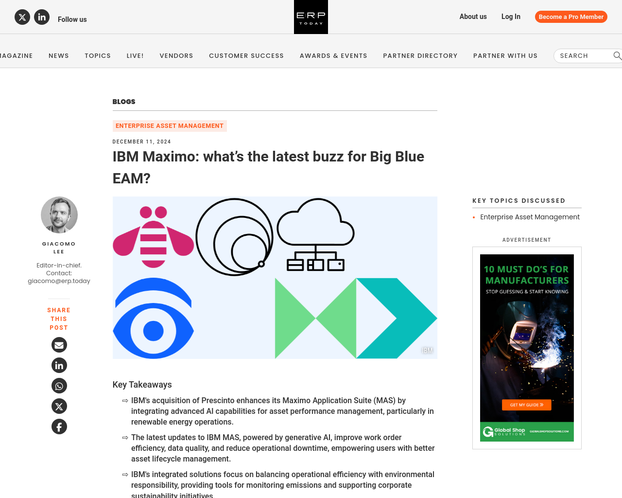Click author name Giacomo Lee
The image size is (622, 498).
(x=59, y=248)
